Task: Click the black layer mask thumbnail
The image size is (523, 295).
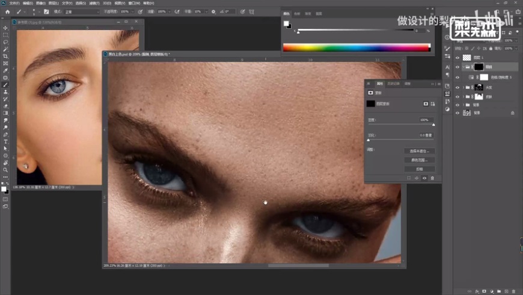Action: (x=479, y=67)
